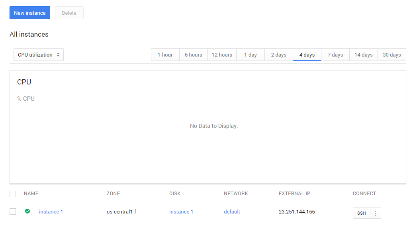Viewport: 411px width, 233px height.
Task: Open the instance-1 disk link
Action: [x=181, y=212]
